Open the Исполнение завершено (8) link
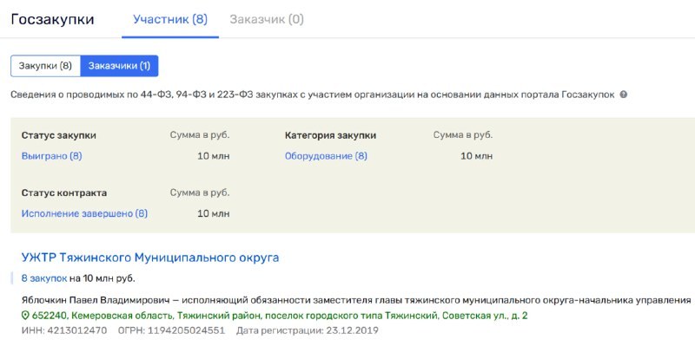The image size is (695, 346). coord(84,213)
